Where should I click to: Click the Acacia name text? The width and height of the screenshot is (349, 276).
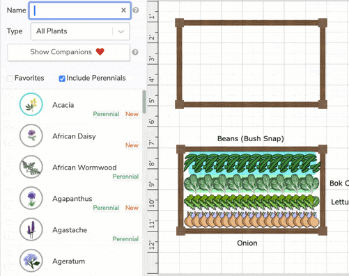[63, 105]
